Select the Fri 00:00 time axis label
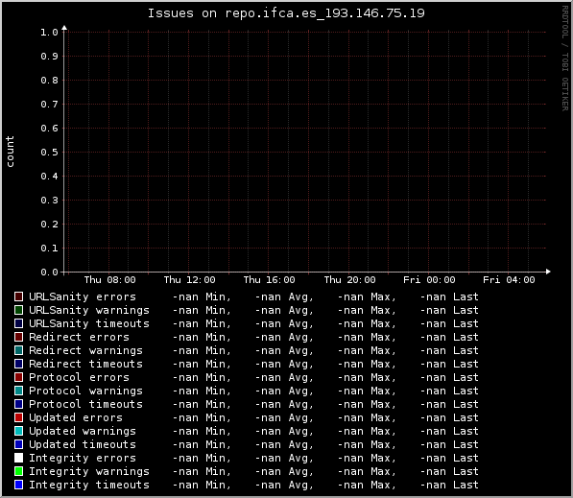The width and height of the screenshot is (573, 498). tap(429, 280)
